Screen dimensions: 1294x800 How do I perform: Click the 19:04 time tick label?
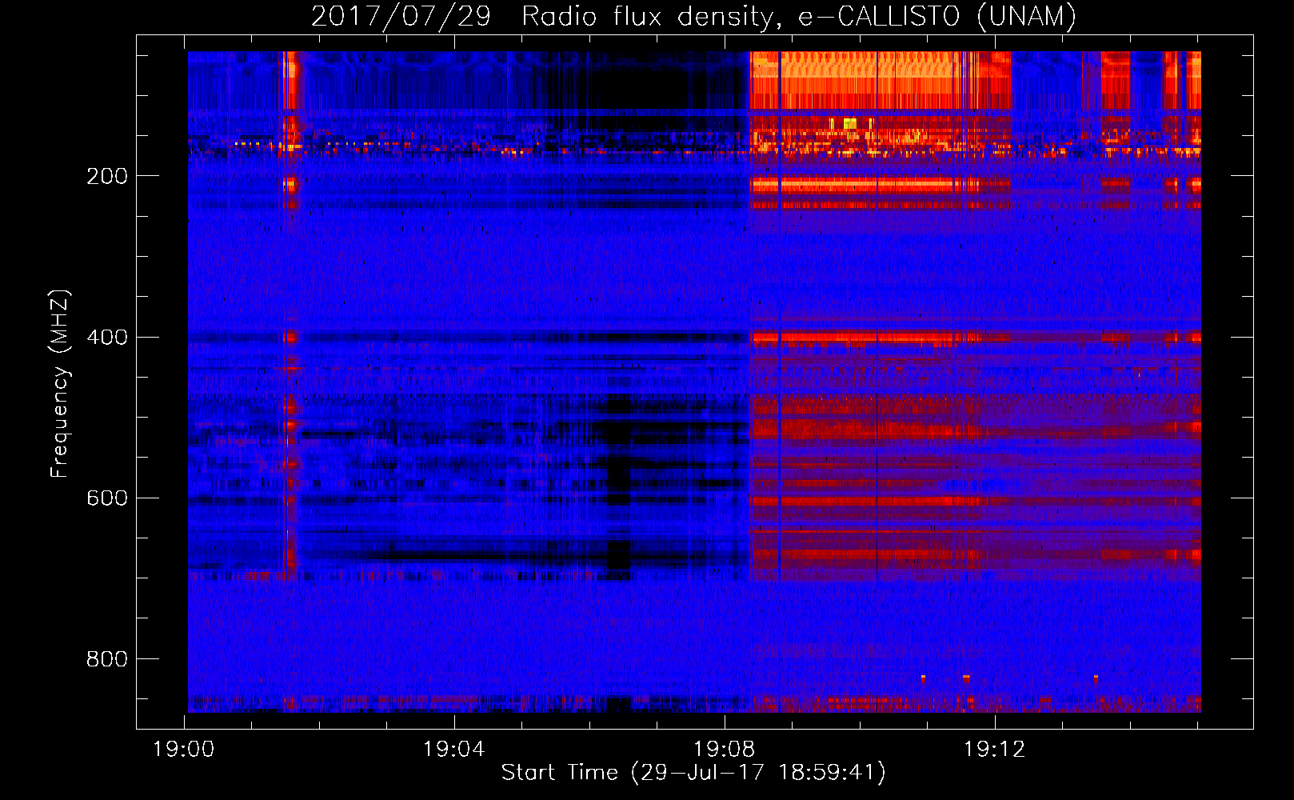pyautogui.click(x=454, y=750)
